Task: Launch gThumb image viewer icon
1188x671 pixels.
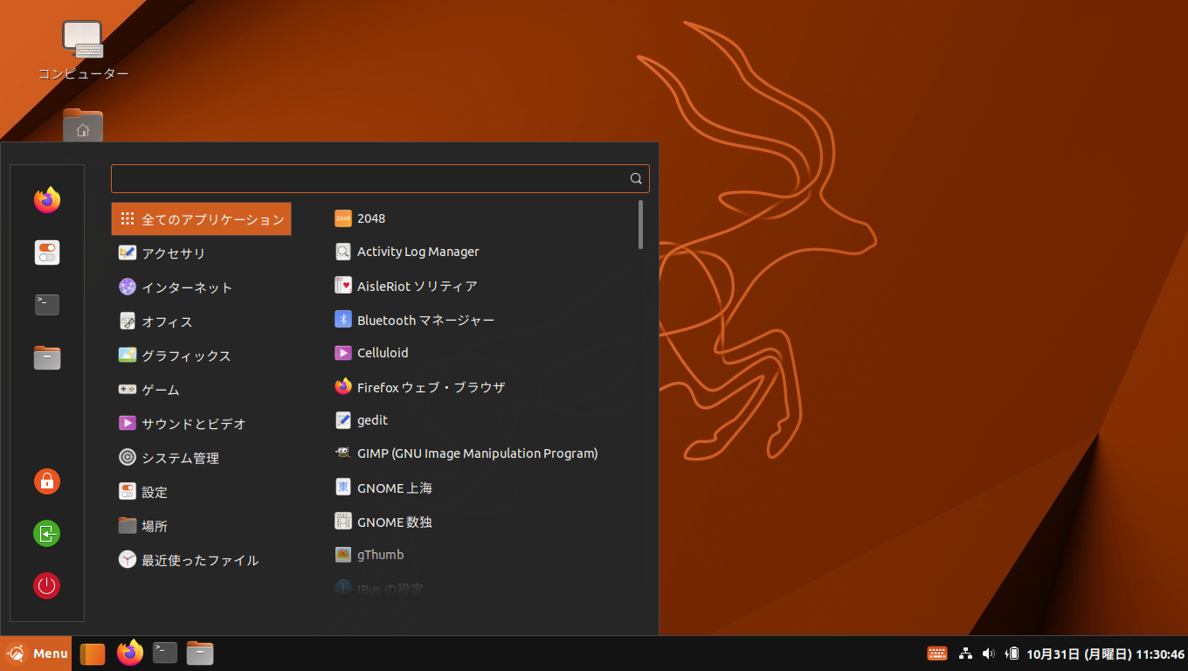Action: pos(343,555)
